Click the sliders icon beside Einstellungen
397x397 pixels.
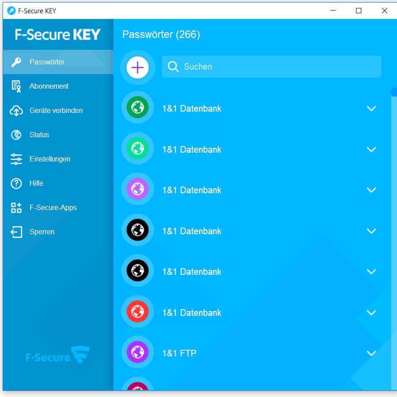pos(16,159)
